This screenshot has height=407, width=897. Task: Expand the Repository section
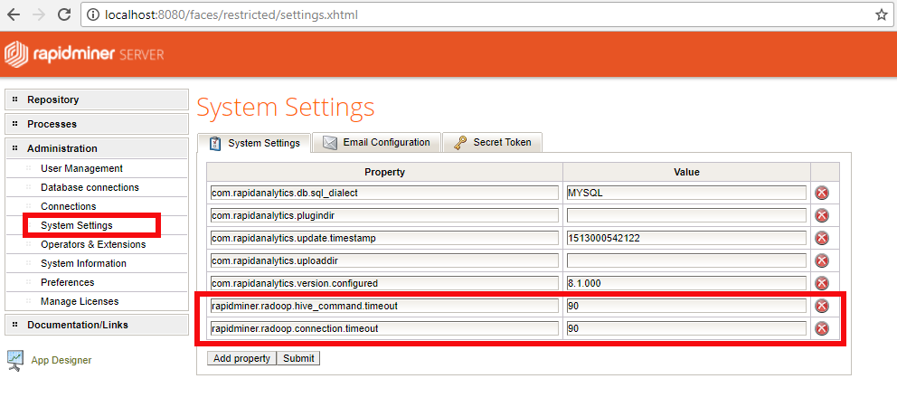pos(97,99)
